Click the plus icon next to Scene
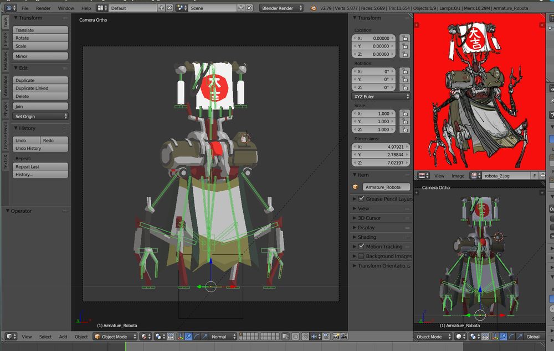 tap(241, 8)
